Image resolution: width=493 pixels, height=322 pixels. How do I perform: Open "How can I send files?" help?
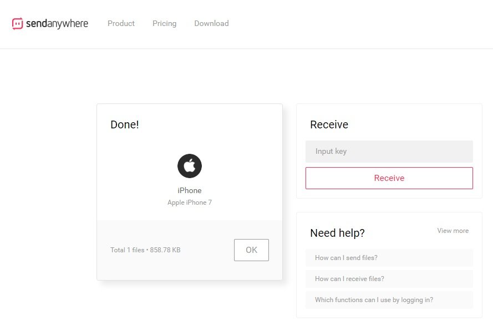tap(389, 258)
